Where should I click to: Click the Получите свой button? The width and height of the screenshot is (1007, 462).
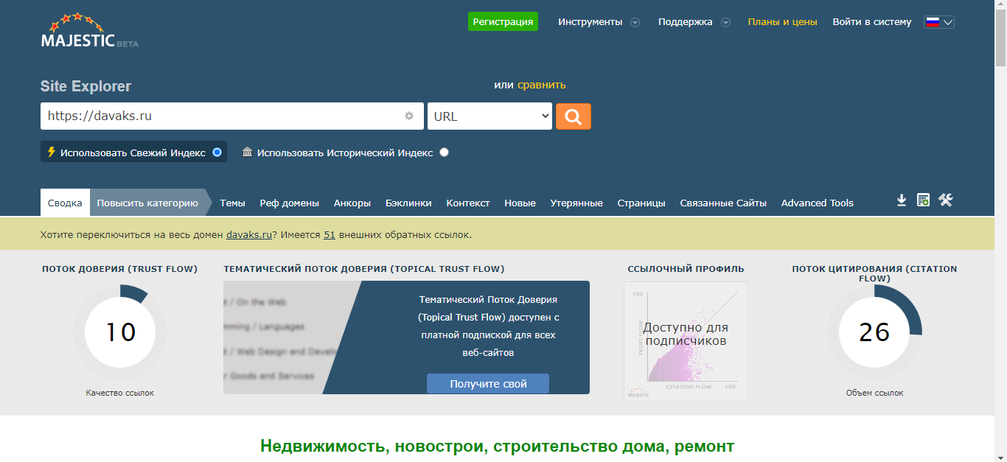coord(488,383)
